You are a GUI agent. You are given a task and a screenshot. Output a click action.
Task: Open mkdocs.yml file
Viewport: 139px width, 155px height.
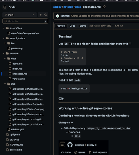tap(17, 129)
